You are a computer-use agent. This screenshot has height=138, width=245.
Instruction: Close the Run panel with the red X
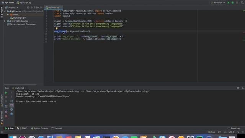6,116
